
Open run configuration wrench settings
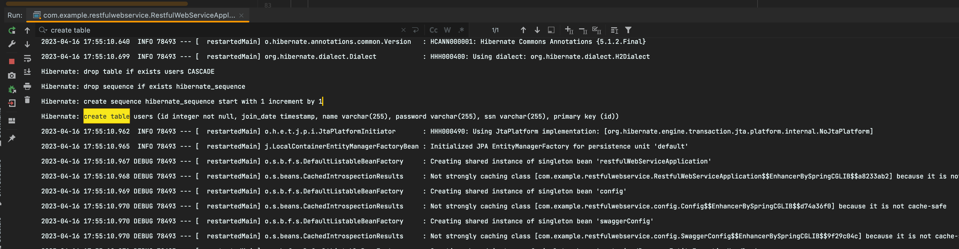12,44
